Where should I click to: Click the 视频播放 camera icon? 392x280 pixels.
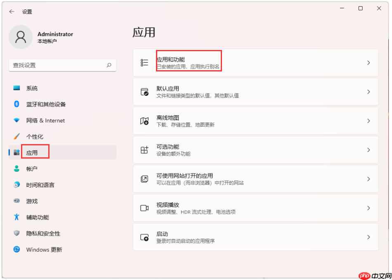(x=144, y=208)
